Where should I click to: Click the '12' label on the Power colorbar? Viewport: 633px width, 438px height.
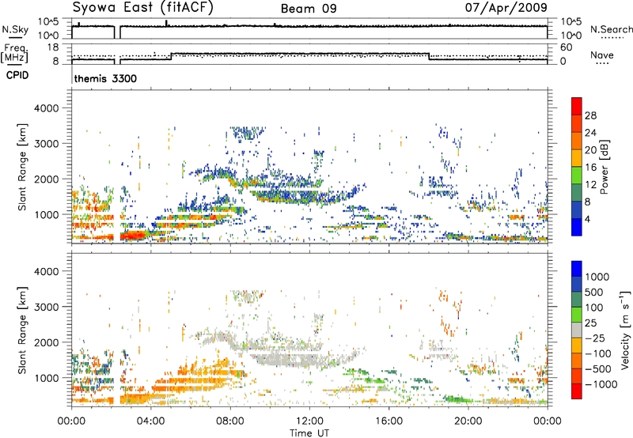pyautogui.click(x=590, y=185)
